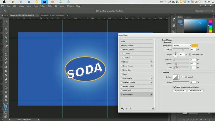Image resolution: width=215 pixels, height=121 pixels.
Task: Select the Lasso tool
Action: 6,29
